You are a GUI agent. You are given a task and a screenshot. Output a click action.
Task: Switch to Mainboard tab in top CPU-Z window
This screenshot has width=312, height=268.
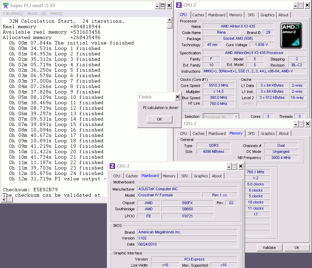coord(217,15)
